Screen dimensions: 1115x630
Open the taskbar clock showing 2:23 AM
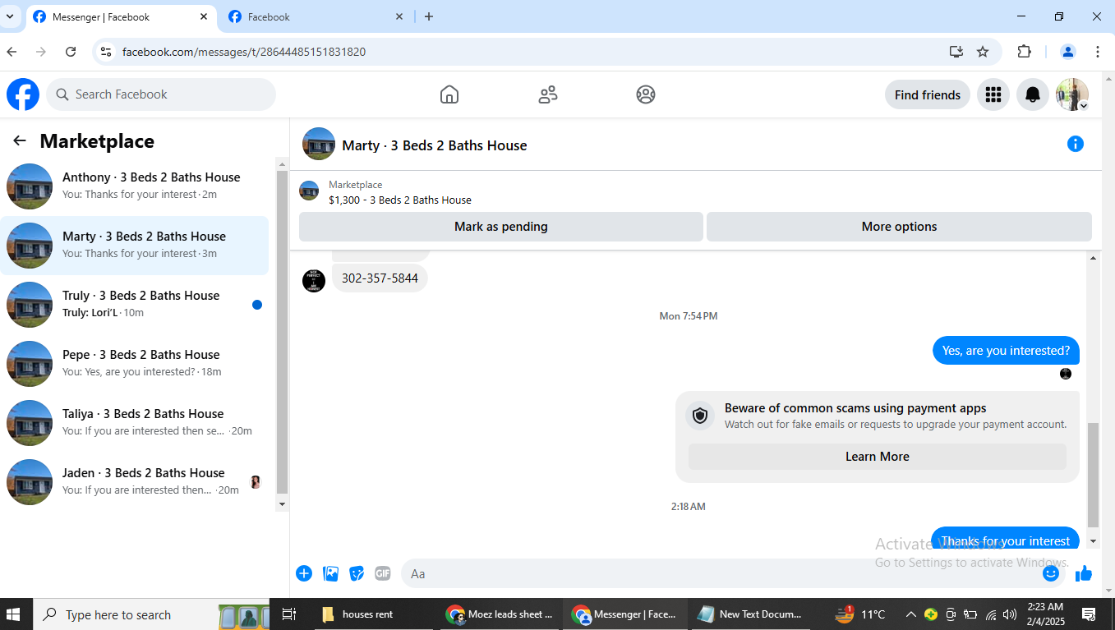[x=1045, y=614]
